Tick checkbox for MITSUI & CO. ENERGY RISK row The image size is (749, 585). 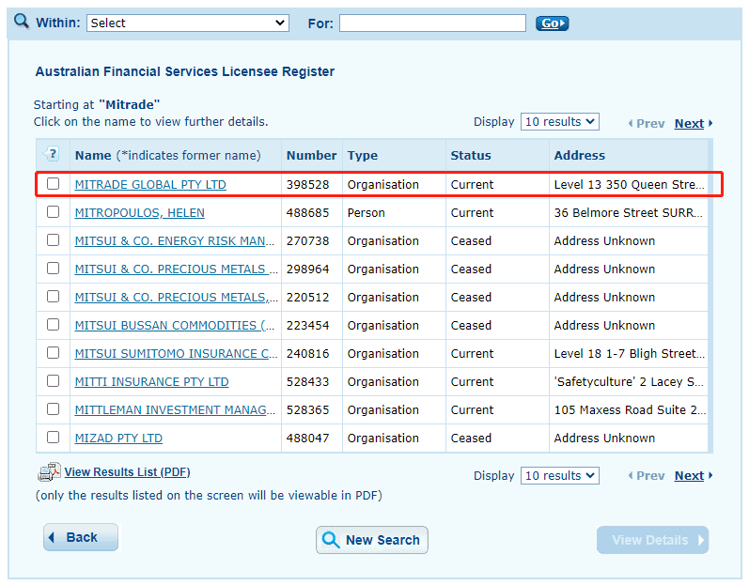coord(53,240)
